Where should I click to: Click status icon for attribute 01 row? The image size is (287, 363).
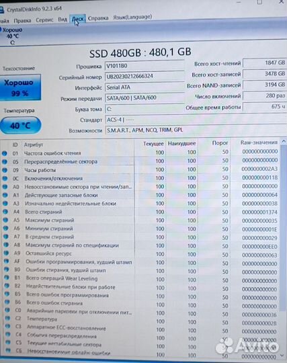click(x=5, y=153)
